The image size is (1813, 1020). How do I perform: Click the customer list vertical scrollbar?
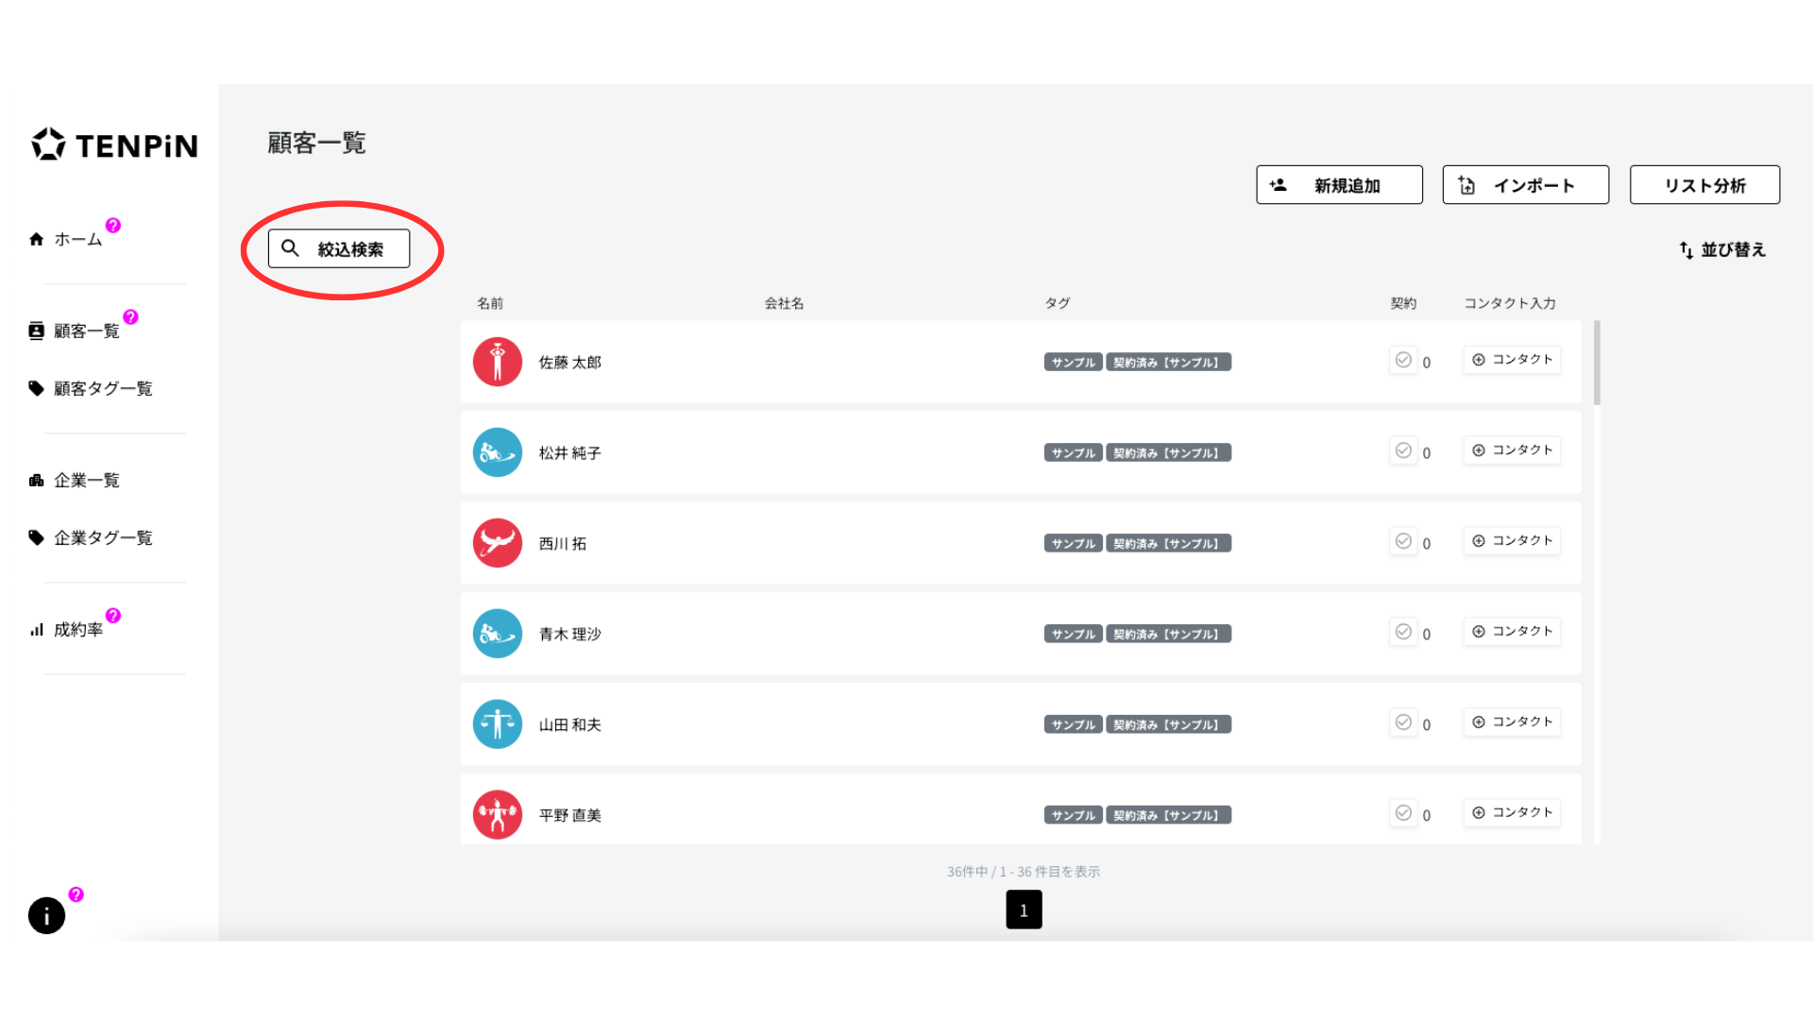[x=1597, y=364]
